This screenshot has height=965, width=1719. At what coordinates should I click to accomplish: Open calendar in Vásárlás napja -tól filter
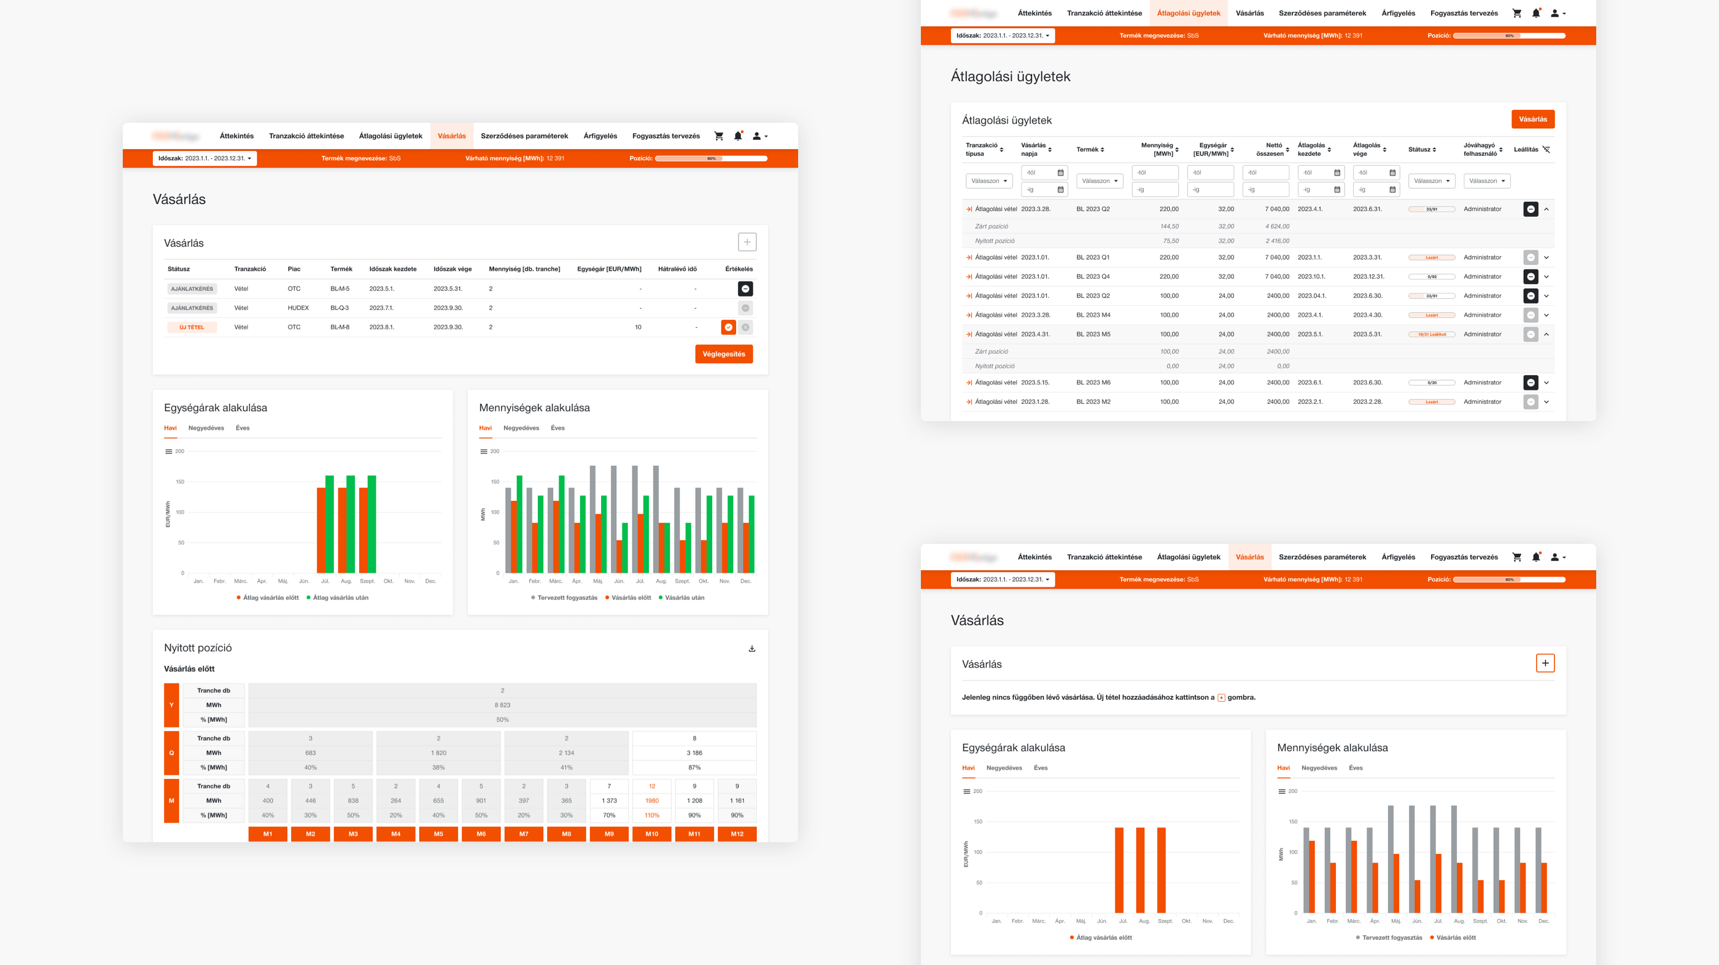1060,173
